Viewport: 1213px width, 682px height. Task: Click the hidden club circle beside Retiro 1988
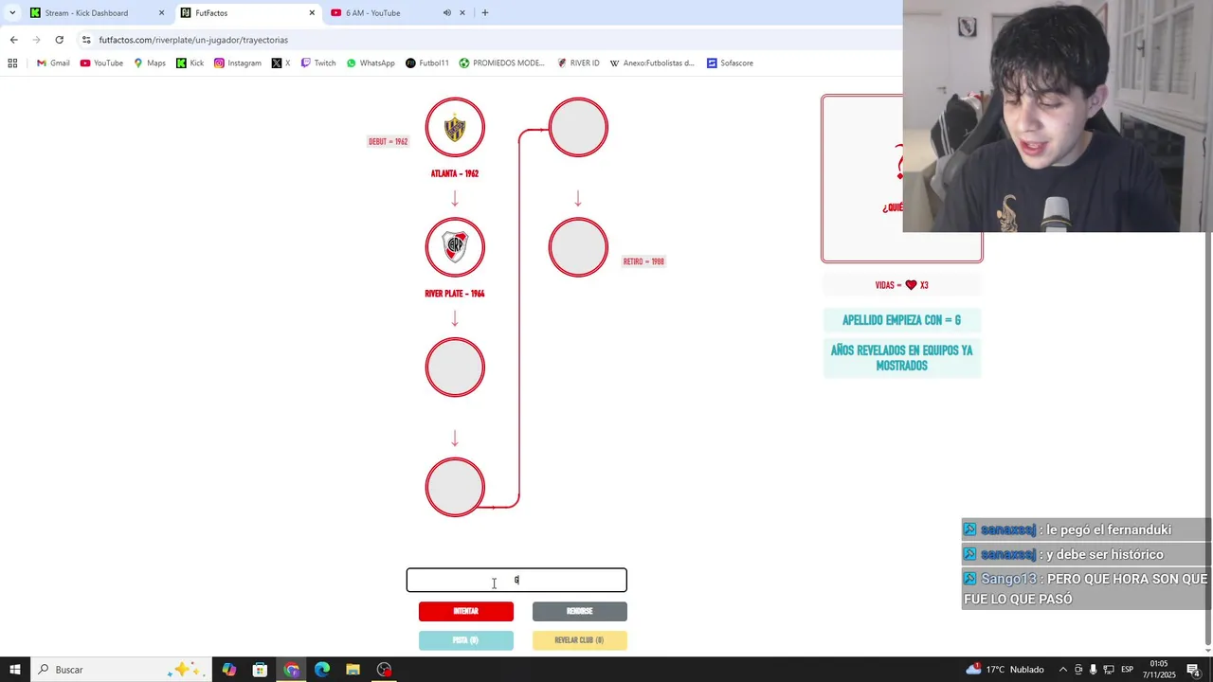[x=578, y=247]
